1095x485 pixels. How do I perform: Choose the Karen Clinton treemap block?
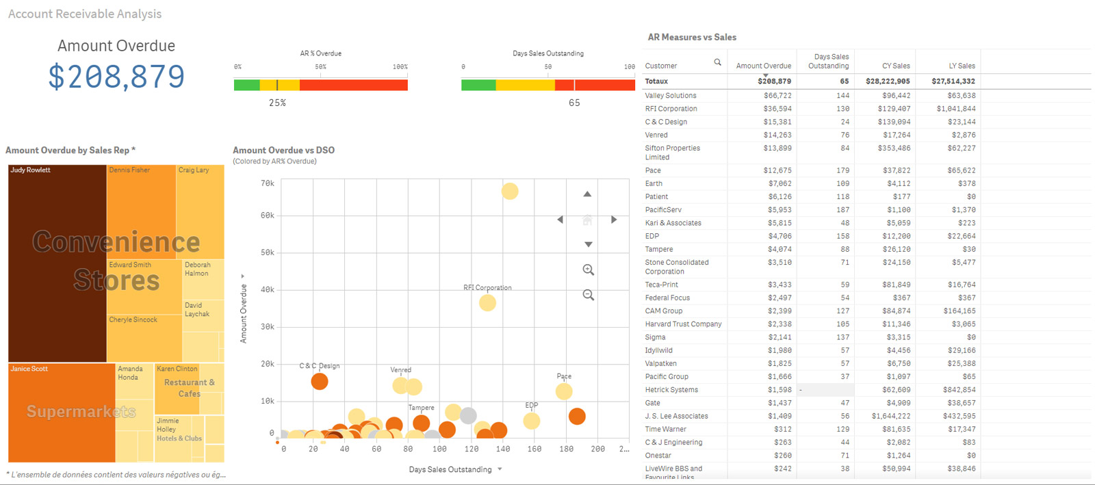click(177, 389)
